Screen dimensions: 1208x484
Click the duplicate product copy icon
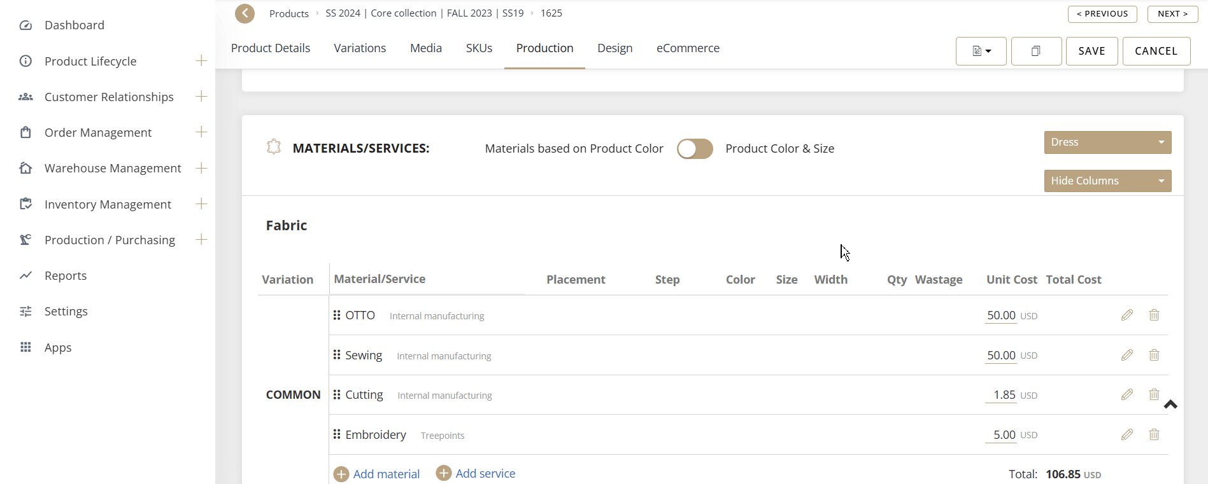click(1035, 51)
